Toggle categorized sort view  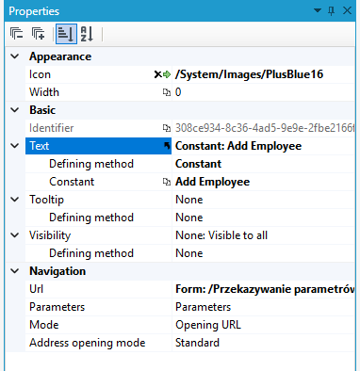[x=66, y=33]
